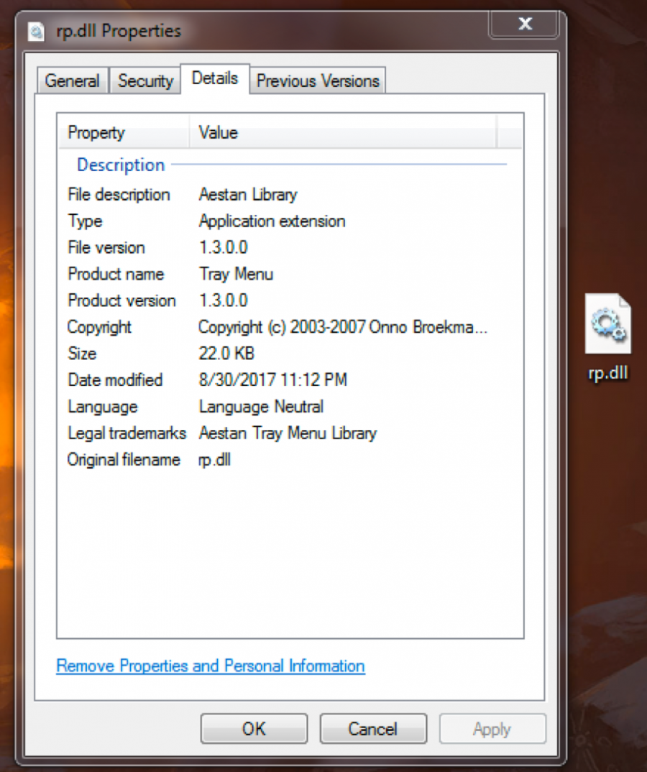Viewport: 647px width, 772px height.
Task: Select the Details tab
Action: [x=214, y=78]
